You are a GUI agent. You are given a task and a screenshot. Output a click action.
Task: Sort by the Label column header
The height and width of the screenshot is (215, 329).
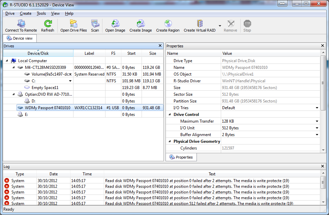click(89, 53)
